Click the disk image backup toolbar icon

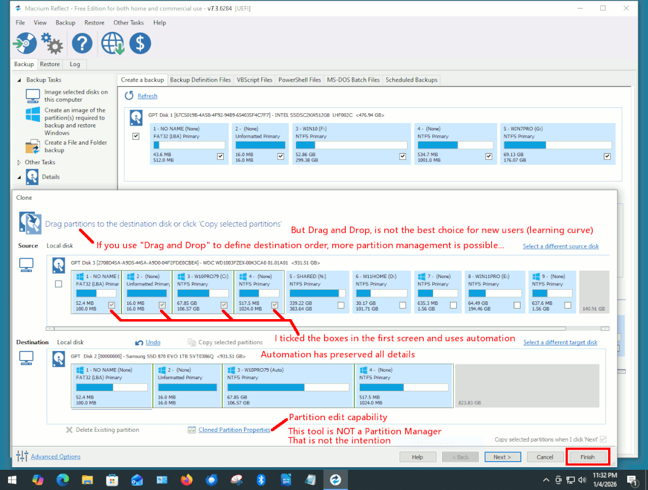click(25, 43)
